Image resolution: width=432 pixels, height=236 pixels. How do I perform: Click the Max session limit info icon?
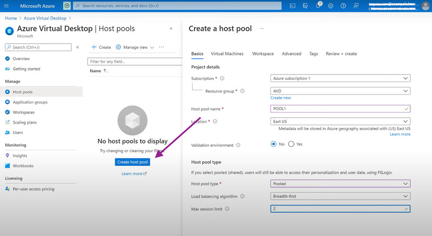(x=227, y=209)
